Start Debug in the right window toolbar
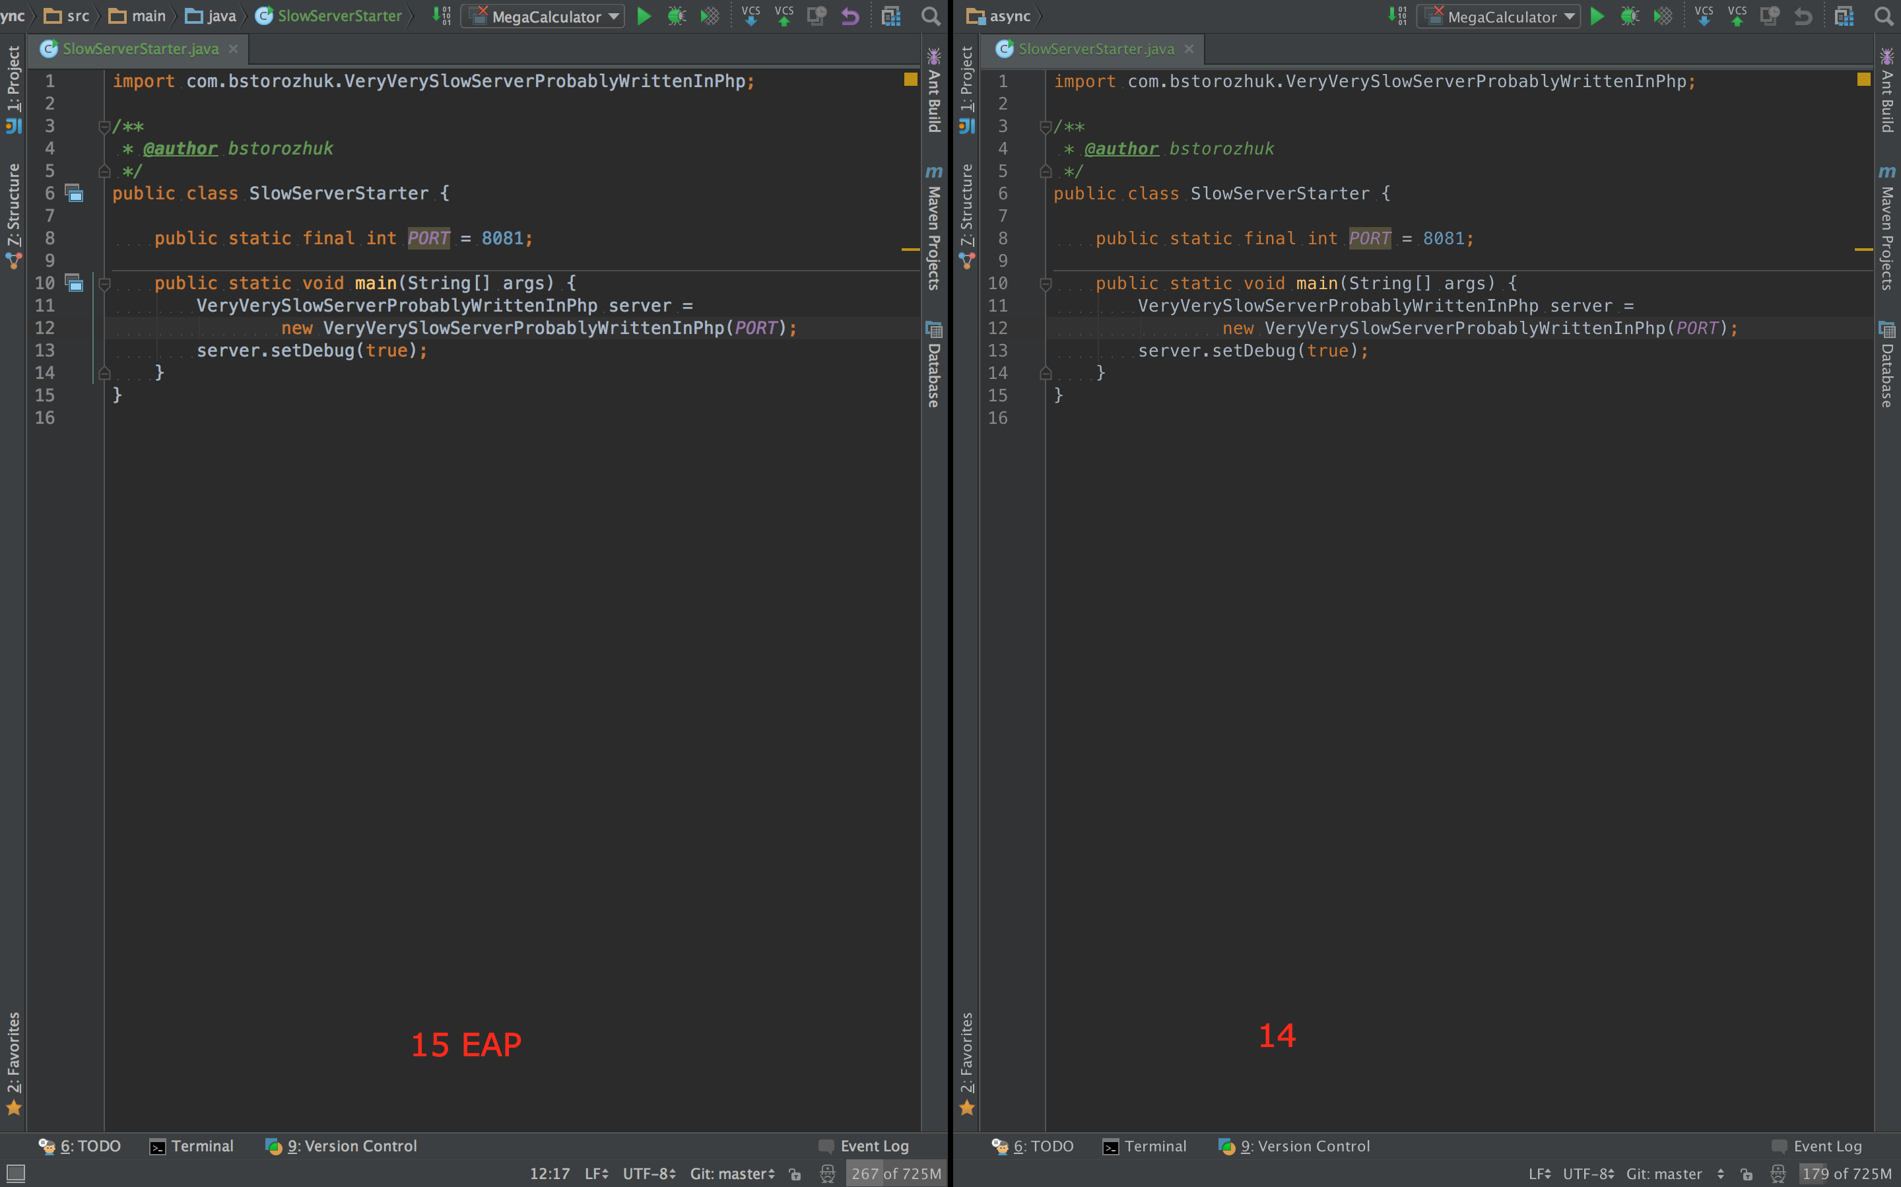This screenshot has height=1187, width=1901. 1630,16
